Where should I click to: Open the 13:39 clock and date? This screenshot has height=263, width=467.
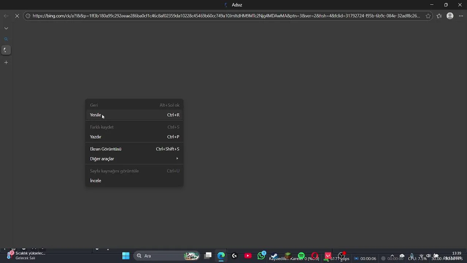click(x=454, y=256)
